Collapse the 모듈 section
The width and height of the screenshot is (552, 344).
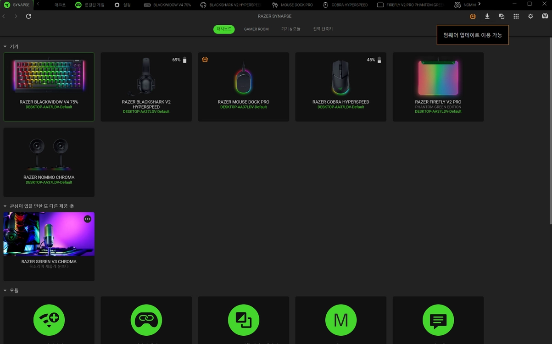[5, 291]
